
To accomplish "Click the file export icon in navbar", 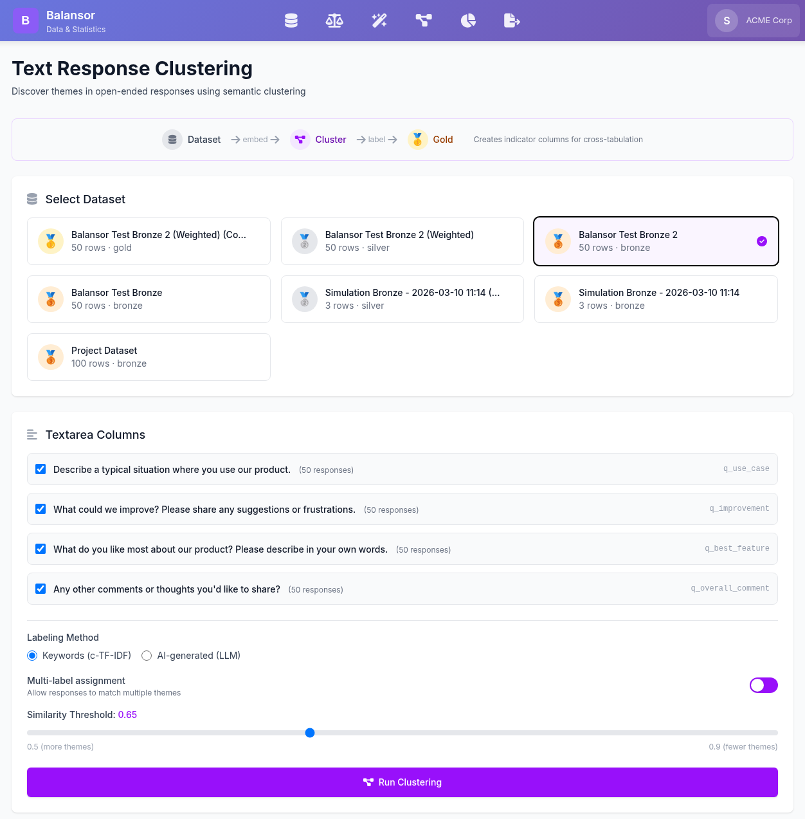I will click(x=512, y=21).
